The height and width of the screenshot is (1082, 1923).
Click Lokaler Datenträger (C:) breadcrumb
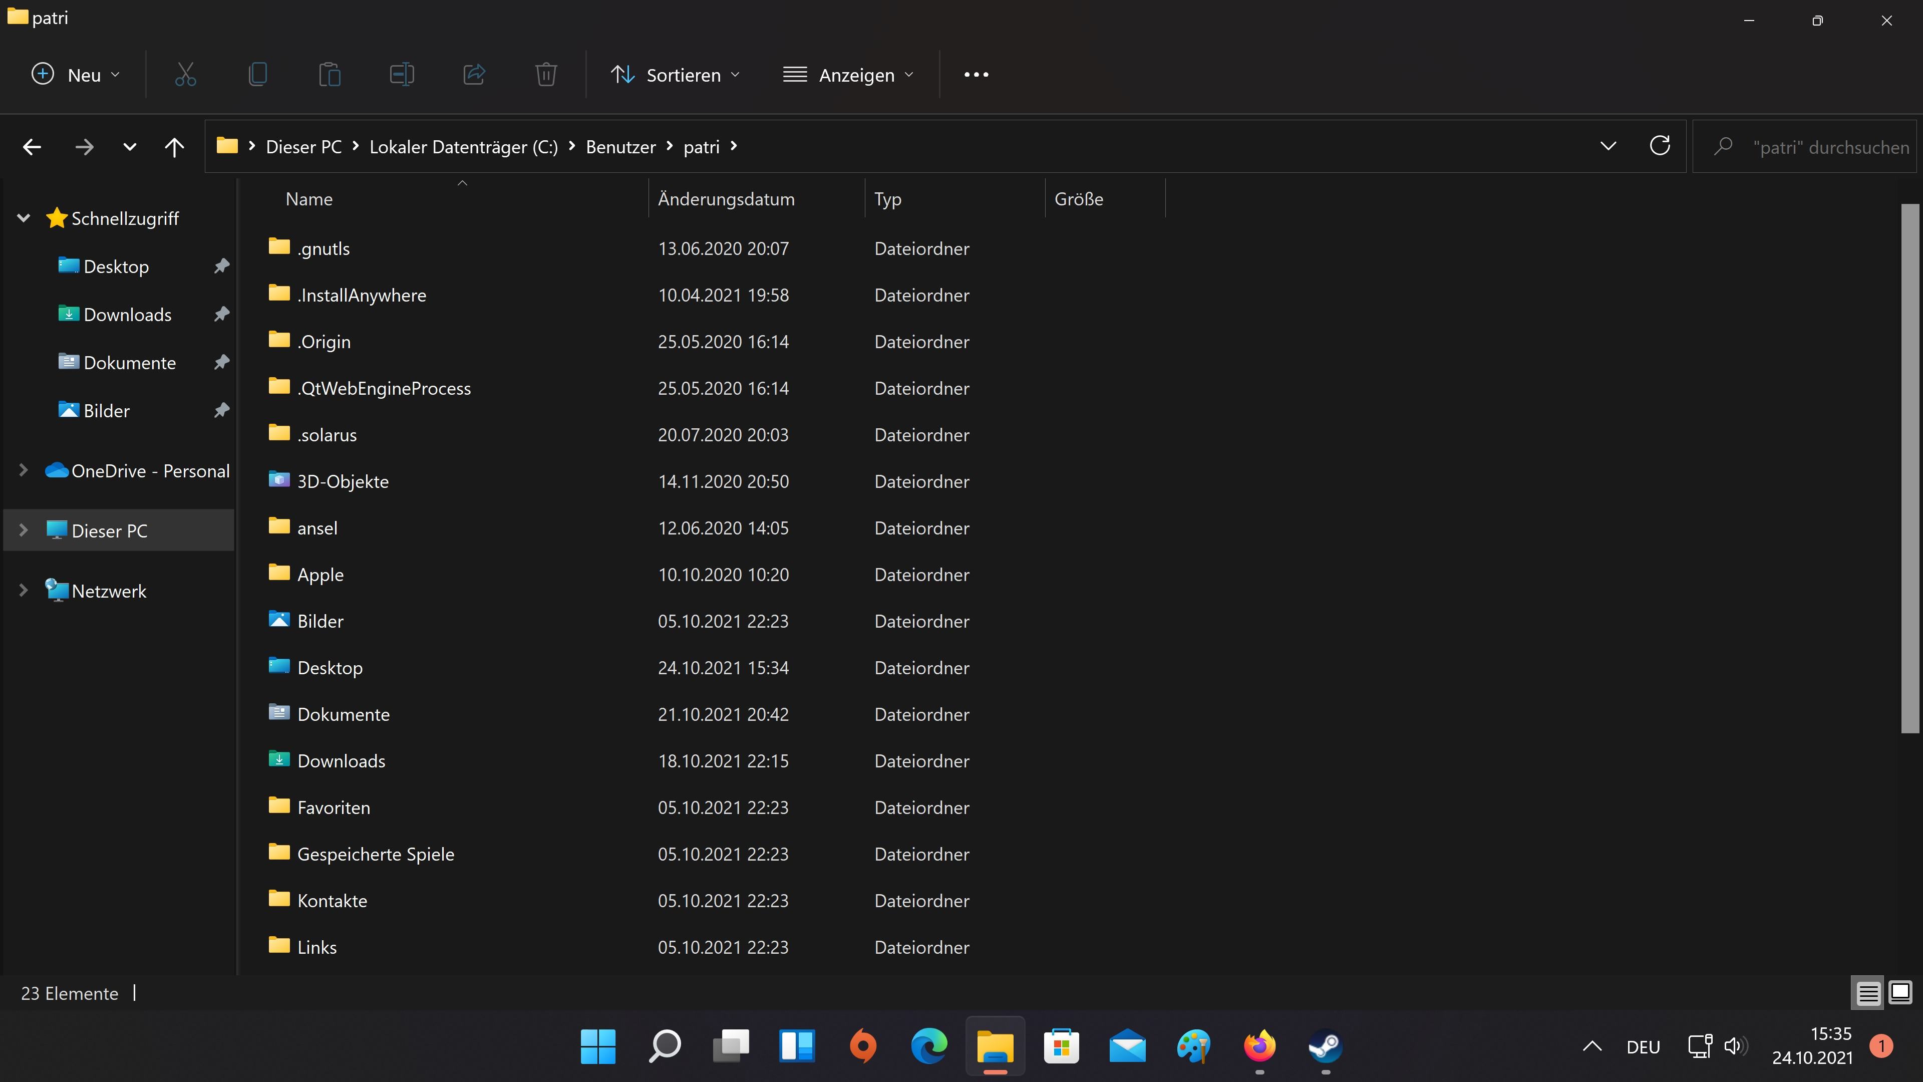tap(464, 147)
